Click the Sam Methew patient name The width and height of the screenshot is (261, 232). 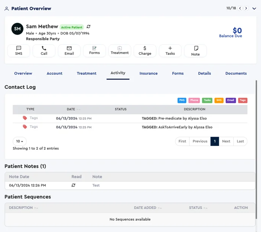pyautogui.click(x=42, y=27)
